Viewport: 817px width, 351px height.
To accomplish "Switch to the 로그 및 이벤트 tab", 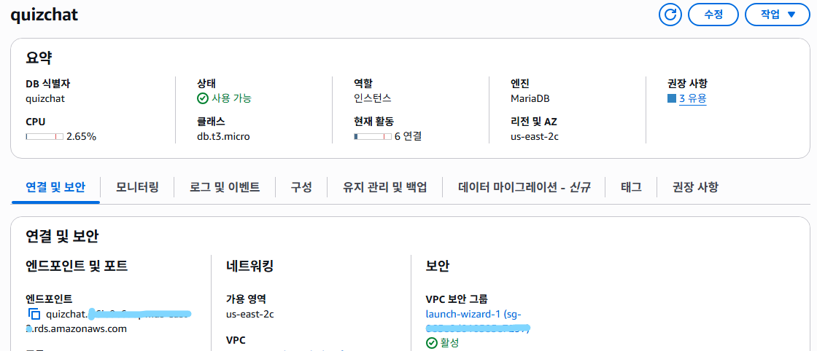I will coord(225,187).
